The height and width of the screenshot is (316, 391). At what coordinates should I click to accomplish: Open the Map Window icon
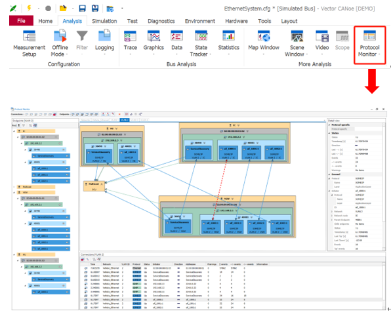[264, 36]
